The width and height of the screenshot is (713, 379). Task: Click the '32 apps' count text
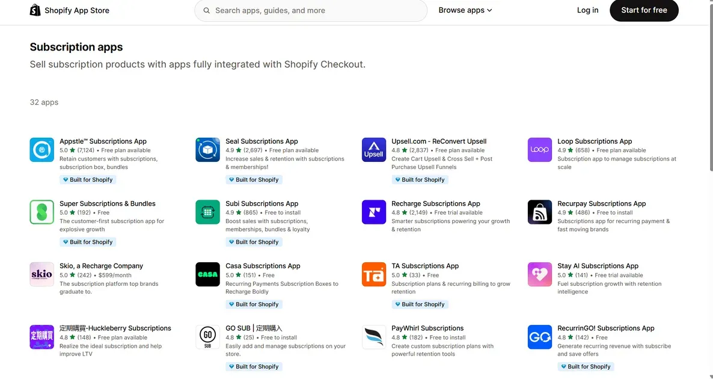(44, 102)
